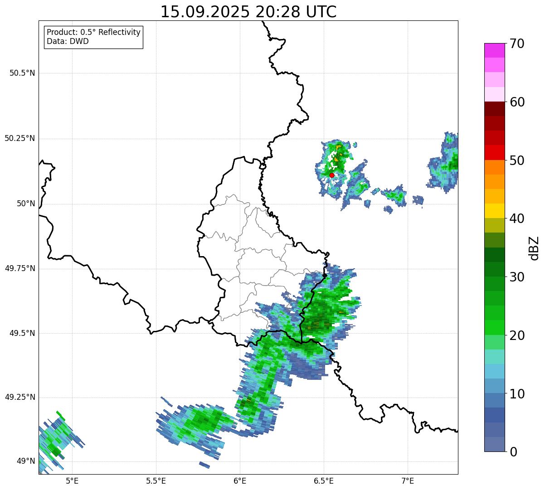The height and width of the screenshot is (490, 545).
Task: Click the 50.25°N latitude label
Action: (19, 138)
